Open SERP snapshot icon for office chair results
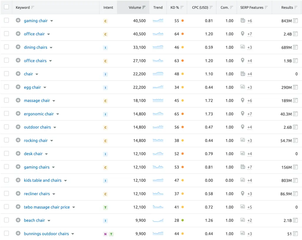 (295, 34)
